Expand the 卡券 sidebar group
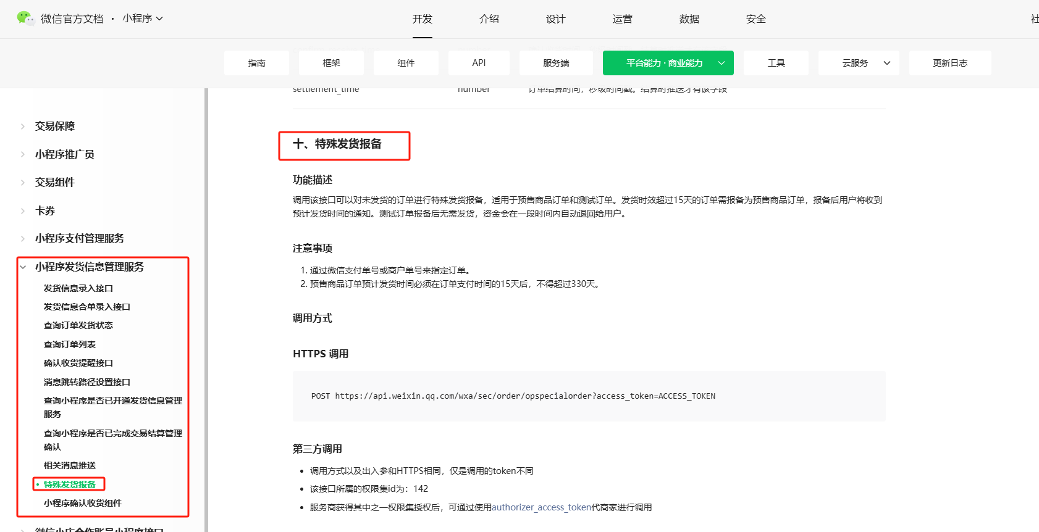The width and height of the screenshot is (1039, 532). tap(44, 210)
